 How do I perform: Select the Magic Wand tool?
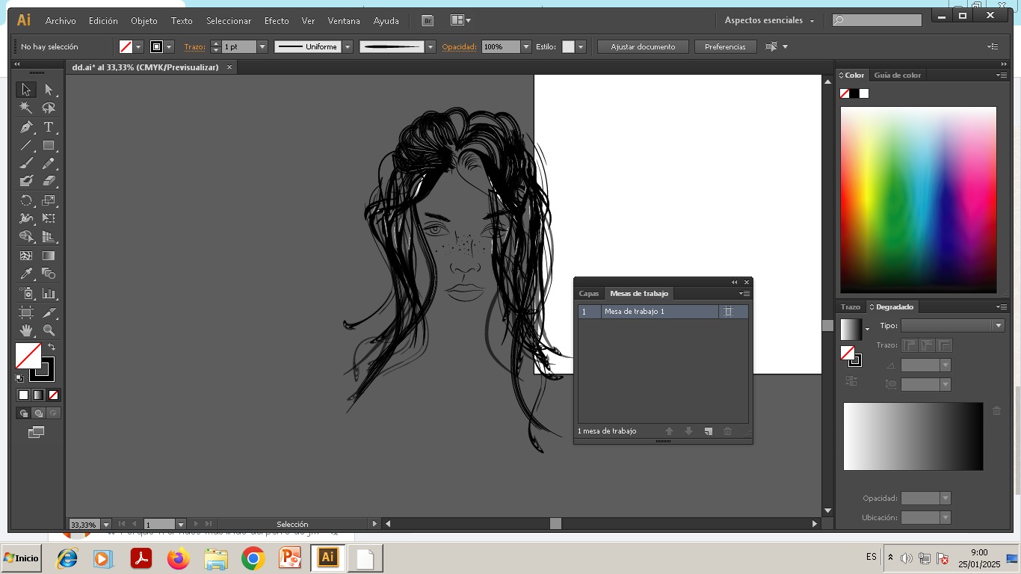(26, 108)
